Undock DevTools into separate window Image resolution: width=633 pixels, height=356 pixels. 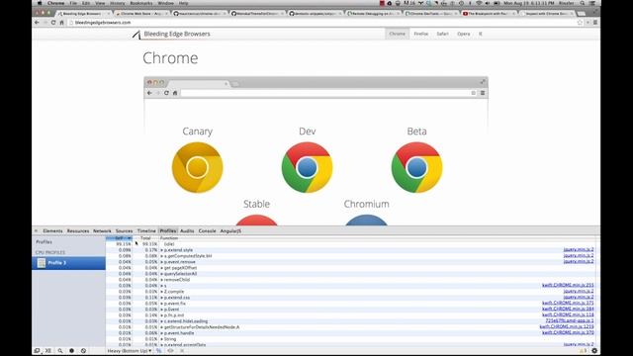pyautogui.click(x=37, y=351)
